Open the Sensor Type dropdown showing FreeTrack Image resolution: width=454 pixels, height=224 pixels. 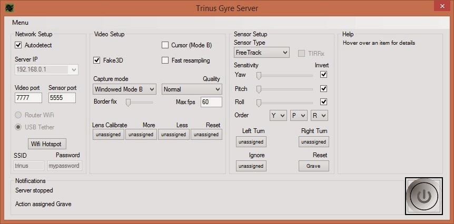click(x=261, y=53)
